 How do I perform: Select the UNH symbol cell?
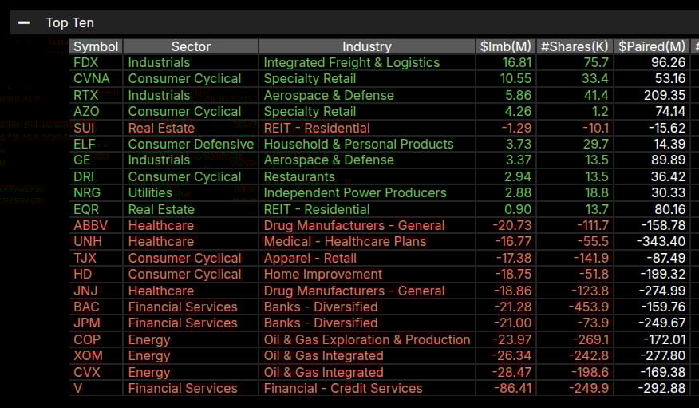pyautogui.click(x=96, y=242)
